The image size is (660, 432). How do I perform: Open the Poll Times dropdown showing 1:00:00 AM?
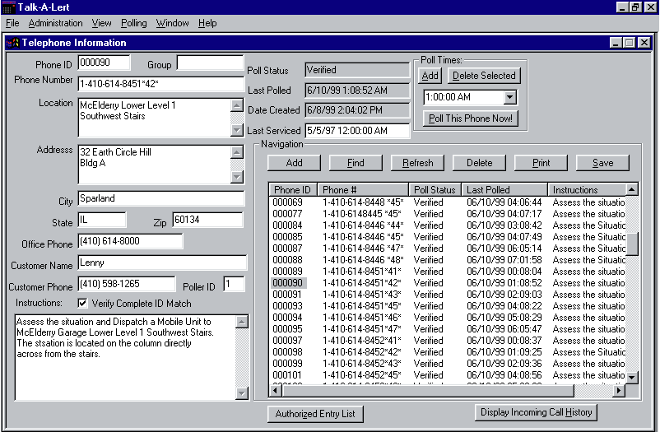tap(509, 97)
